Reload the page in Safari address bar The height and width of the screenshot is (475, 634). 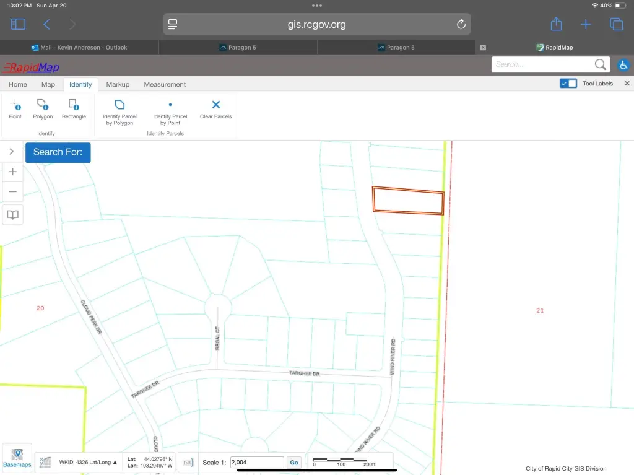click(461, 25)
